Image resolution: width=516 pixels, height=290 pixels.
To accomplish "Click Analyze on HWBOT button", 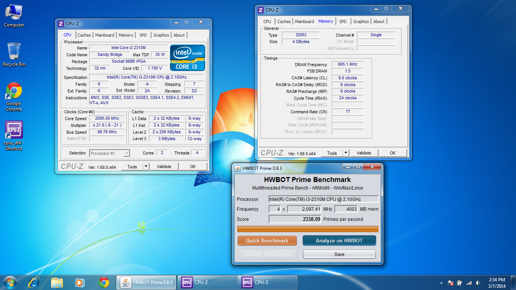I will click(339, 241).
